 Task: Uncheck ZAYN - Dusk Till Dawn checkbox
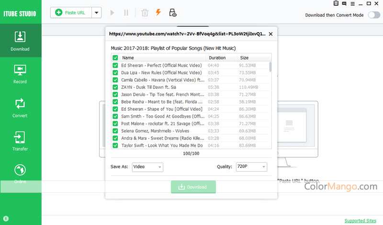[115, 87]
